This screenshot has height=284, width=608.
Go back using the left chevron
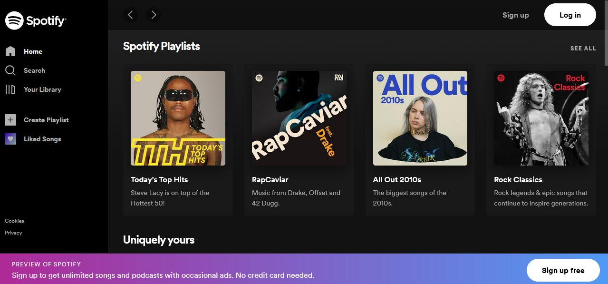pos(131,15)
